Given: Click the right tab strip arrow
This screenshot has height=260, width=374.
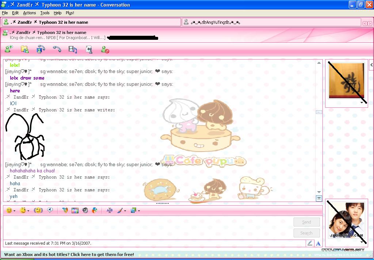Looking at the screenshot, I should (x=370, y=23).
